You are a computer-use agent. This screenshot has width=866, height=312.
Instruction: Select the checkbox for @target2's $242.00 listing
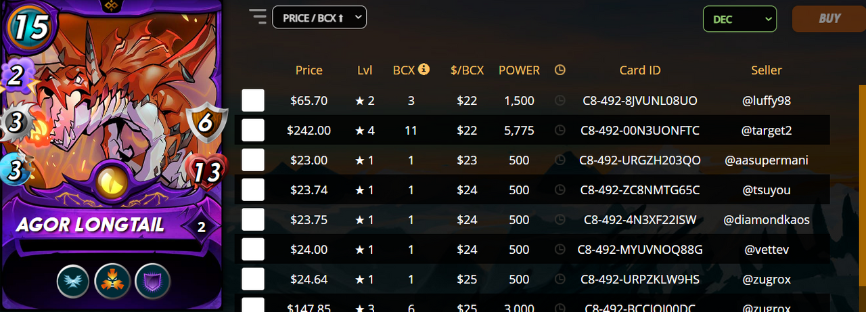[x=253, y=130]
